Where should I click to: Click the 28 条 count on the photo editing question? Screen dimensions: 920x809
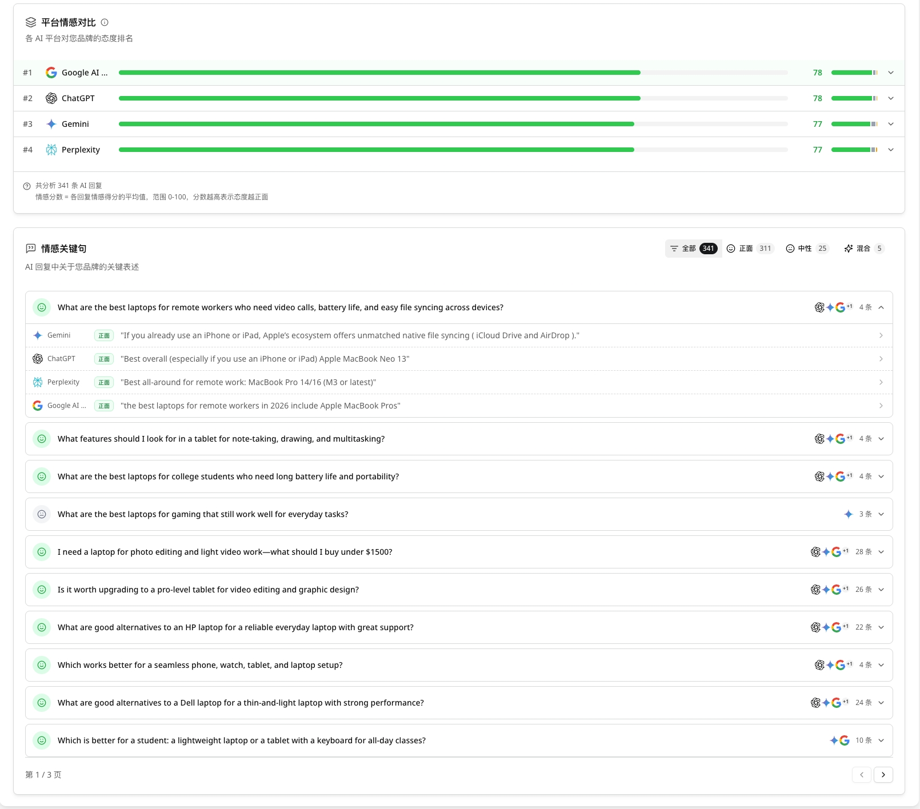click(x=863, y=552)
